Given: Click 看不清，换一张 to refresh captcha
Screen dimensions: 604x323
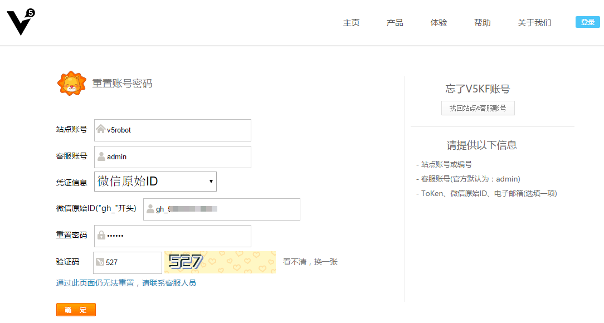Looking at the screenshot, I should 310,262.
